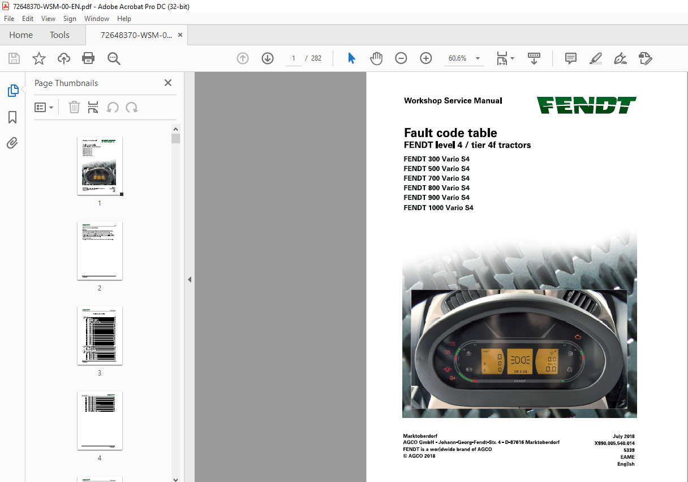Select page 4 thumbnail
Image resolution: width=688 pixels, height=482 pixels.
point(100,420)
